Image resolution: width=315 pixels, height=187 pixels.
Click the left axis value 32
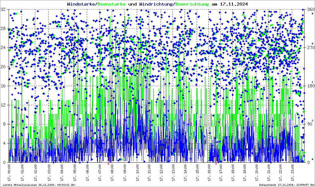coord(3,10)
